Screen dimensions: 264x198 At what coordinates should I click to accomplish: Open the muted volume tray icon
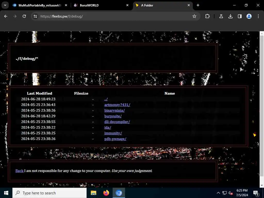pyautogui.click(x=230, y=193)
